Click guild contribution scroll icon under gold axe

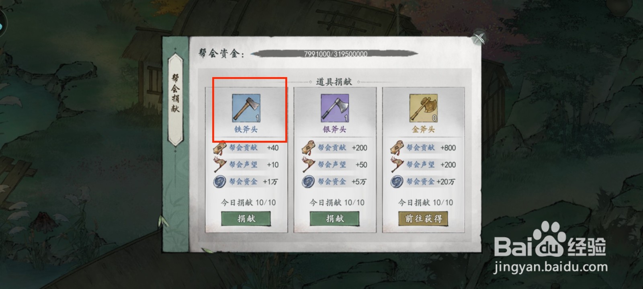pos(397,148)
